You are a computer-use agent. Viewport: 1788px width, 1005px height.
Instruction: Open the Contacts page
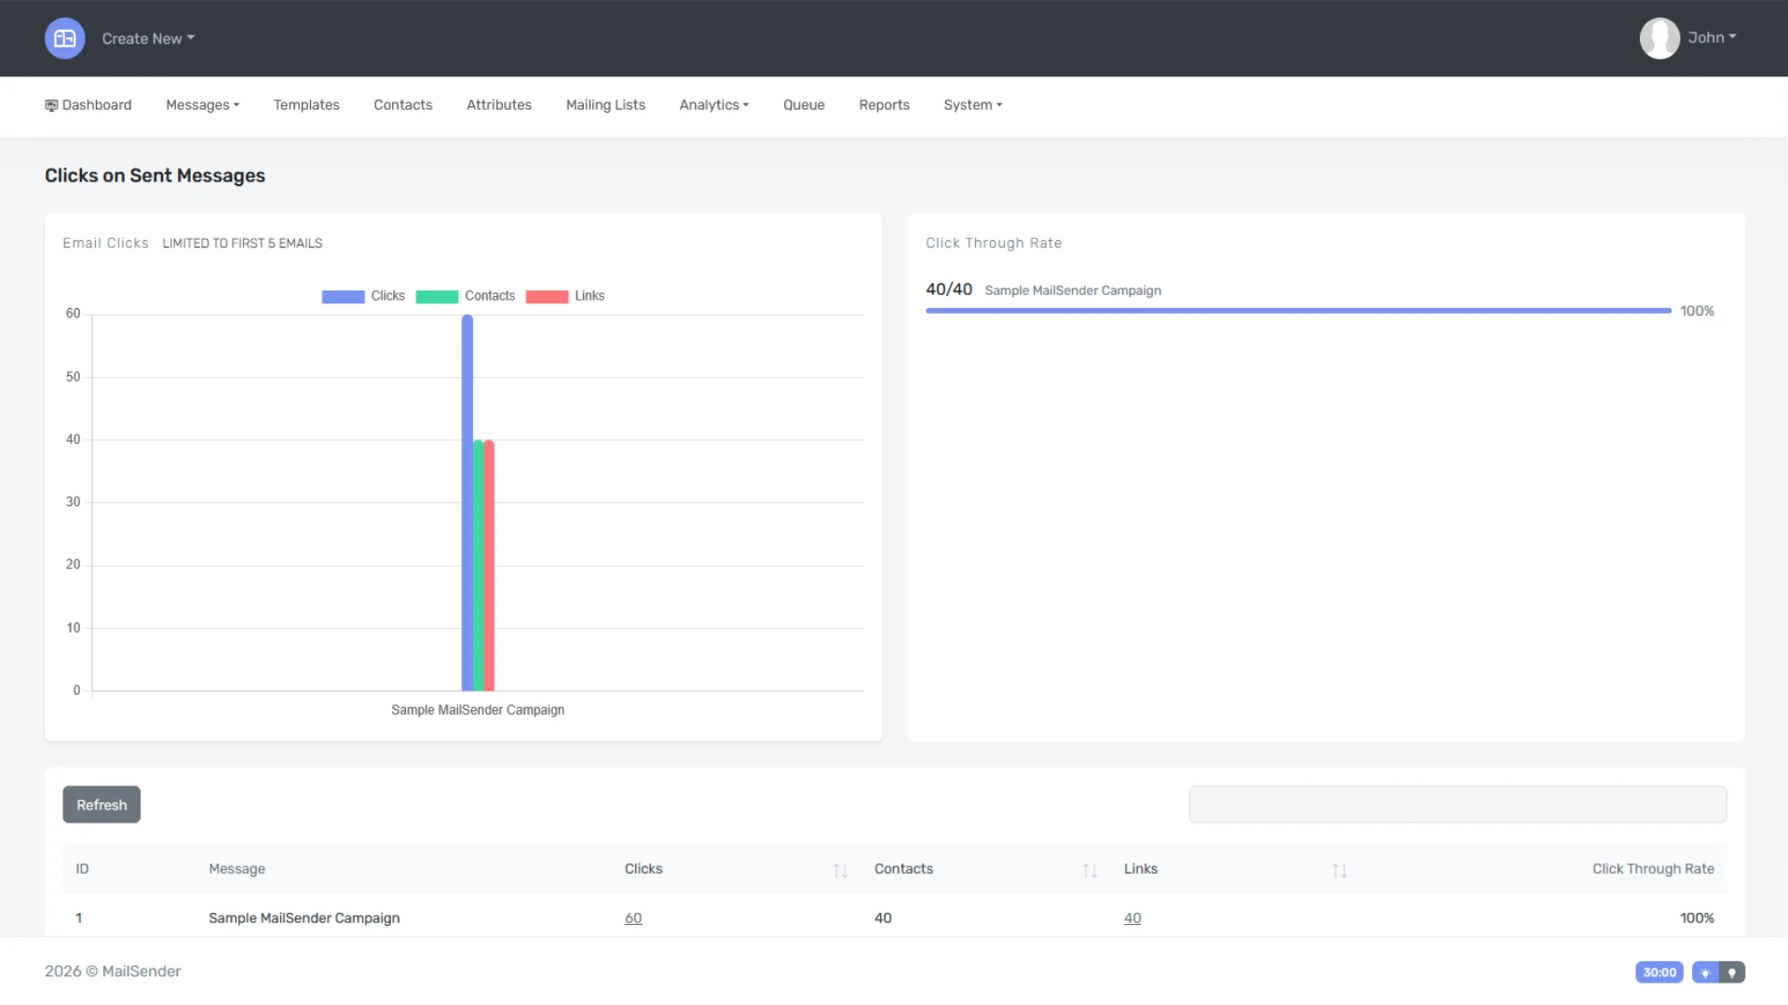click(403, 105)
